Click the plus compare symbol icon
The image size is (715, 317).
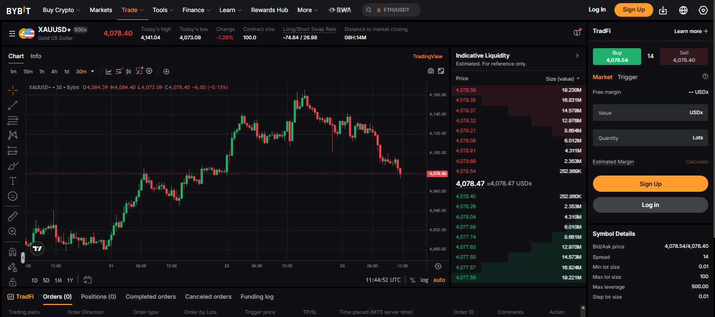(x=166, y=71)
